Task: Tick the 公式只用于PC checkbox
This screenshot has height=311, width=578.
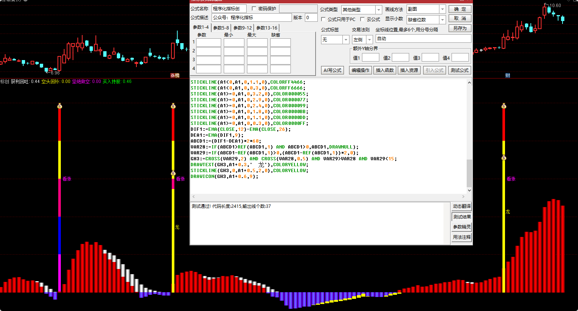Action: 323,19
